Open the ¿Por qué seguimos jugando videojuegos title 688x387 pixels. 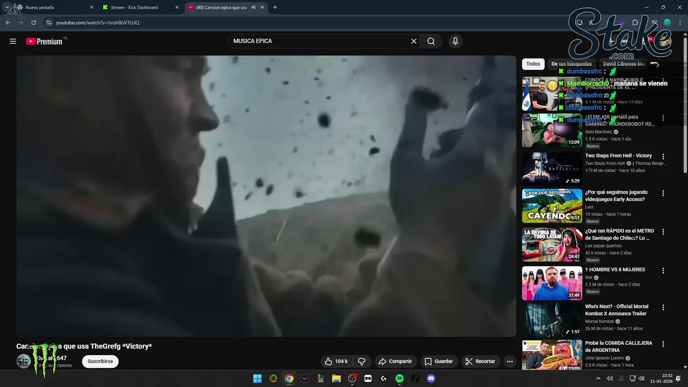click(x=616, y=196)
